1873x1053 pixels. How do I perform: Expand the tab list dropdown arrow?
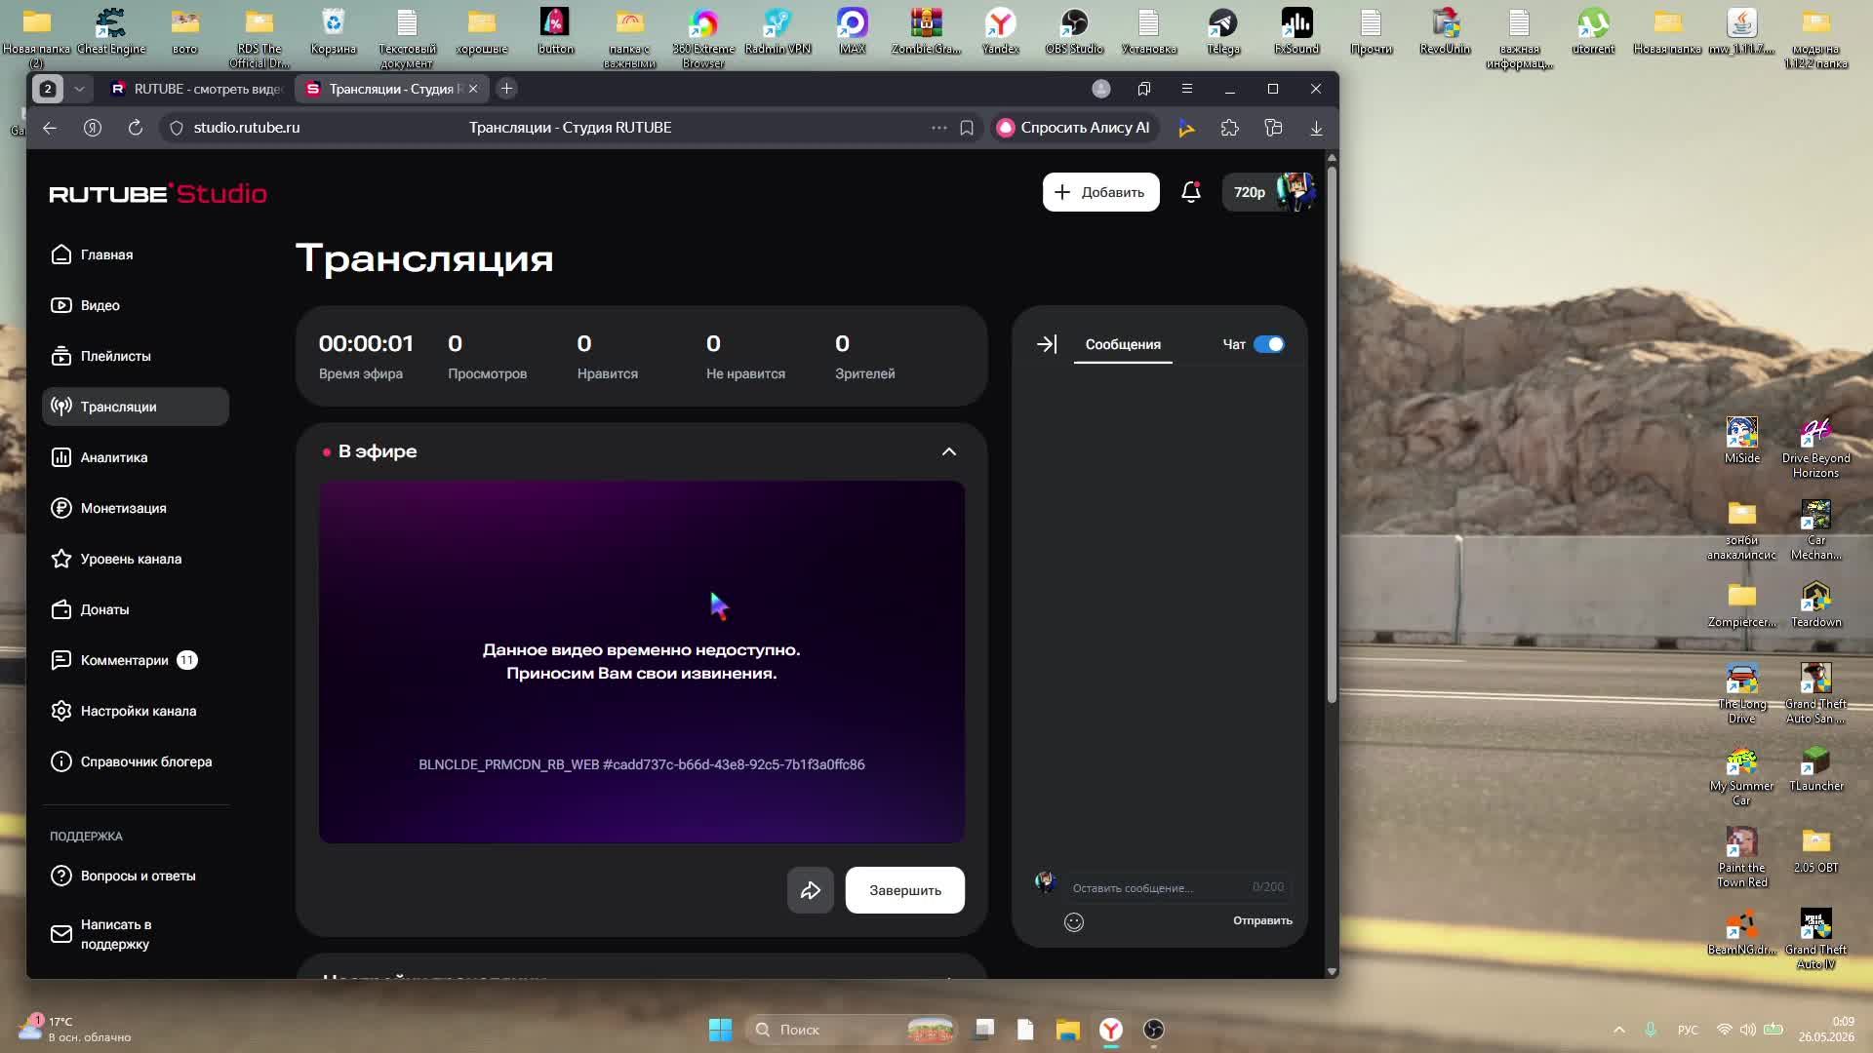click(79, 89)
